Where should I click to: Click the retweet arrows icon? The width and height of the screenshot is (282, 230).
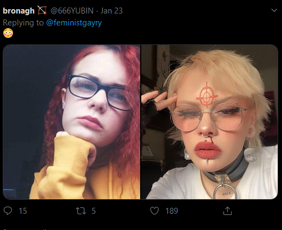coord(81,211)
